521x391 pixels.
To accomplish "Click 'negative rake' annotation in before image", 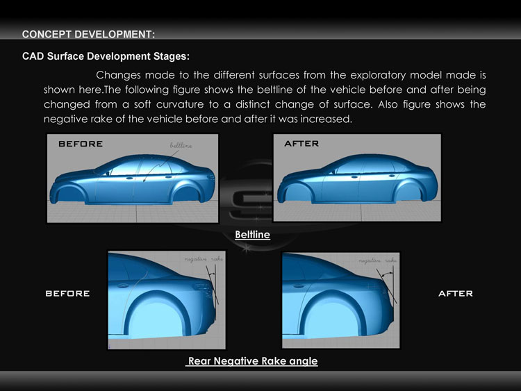I will click(204, 259).
